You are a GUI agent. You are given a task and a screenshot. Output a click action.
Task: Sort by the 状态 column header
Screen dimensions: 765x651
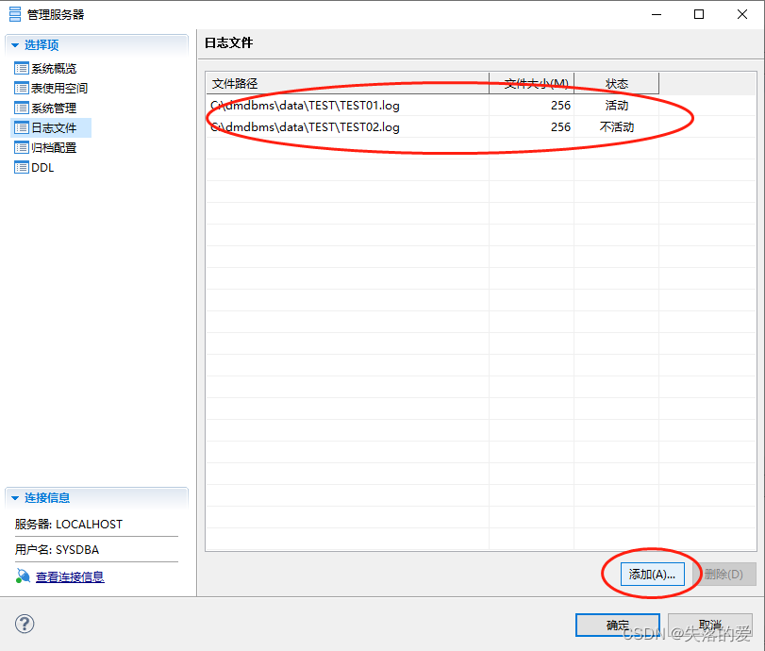[617, 83]
